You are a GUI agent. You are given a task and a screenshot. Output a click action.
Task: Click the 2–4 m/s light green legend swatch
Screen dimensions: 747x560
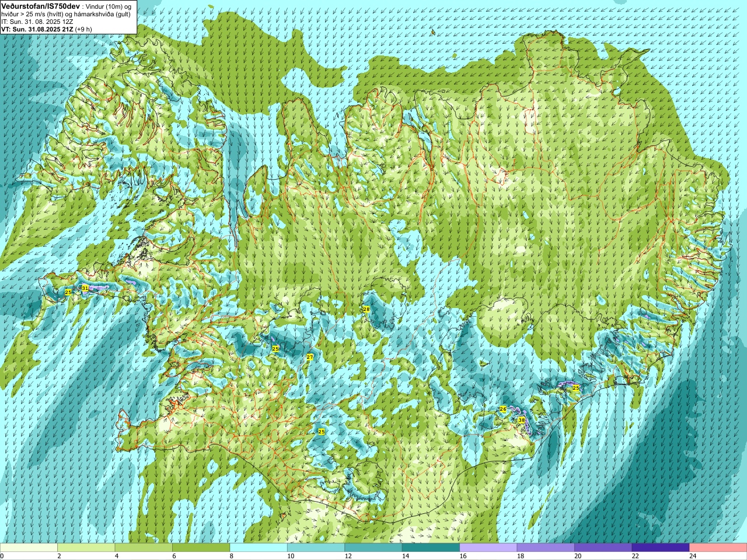pyautogui.click(x=86, y=548)
